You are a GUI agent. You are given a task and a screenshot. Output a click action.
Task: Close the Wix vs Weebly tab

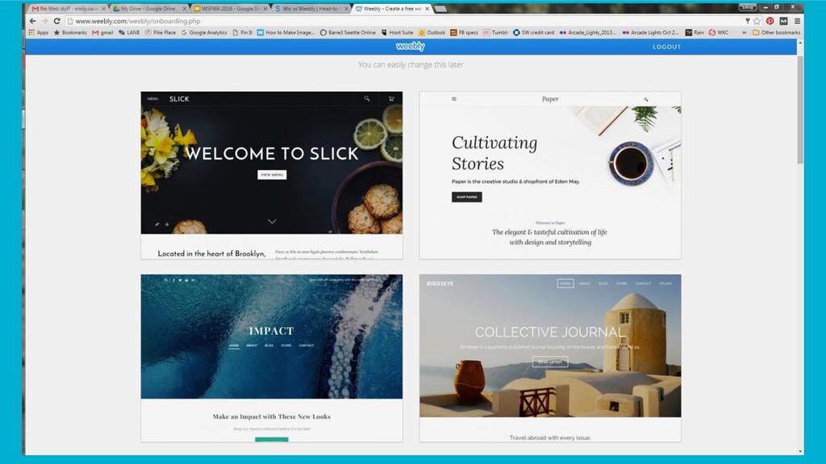346,8
